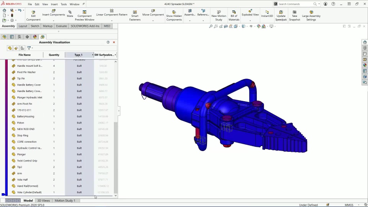Screen dimensions: 368x207
Task: Click Assembly Visualization help icon
Action: (x=108, y=42)
